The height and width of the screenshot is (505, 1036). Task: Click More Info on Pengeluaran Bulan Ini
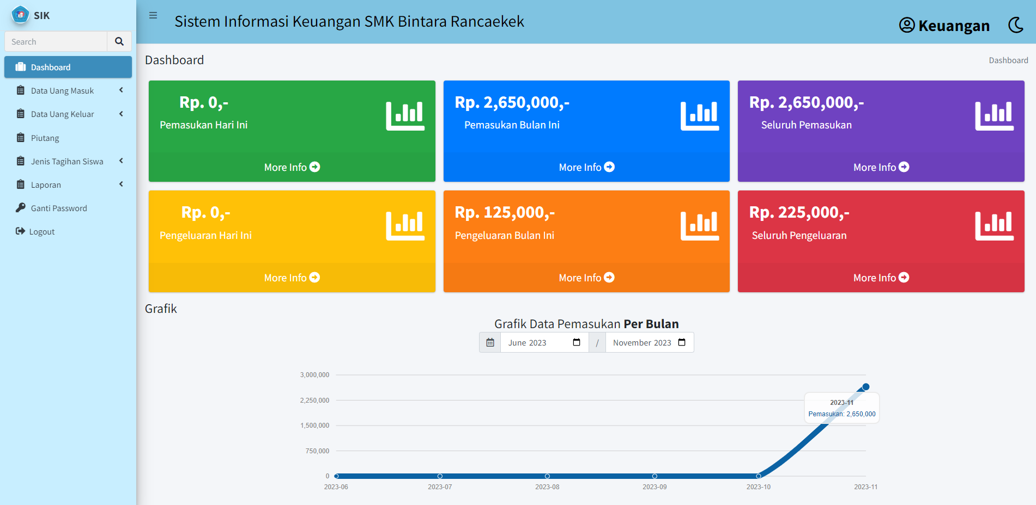(x=586, y=278)
